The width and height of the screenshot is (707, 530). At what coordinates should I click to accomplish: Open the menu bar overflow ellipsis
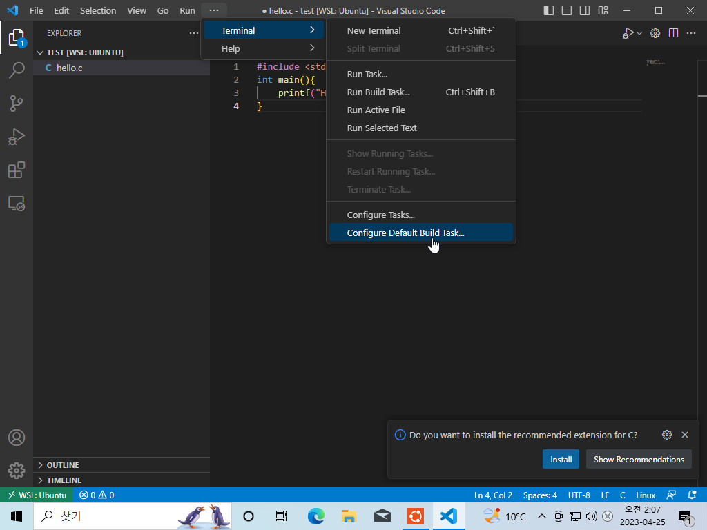(x=214, y=10)
